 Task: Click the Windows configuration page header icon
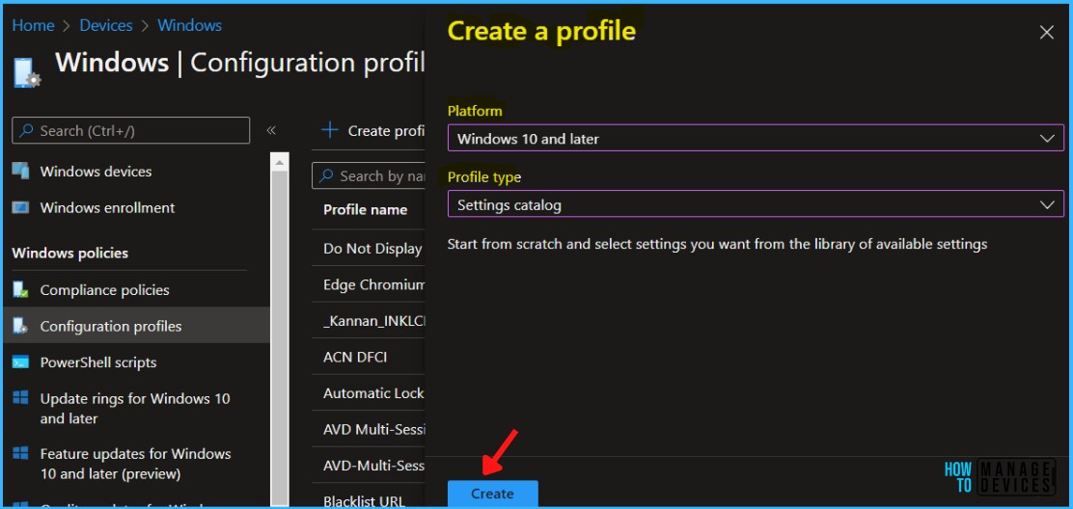pos(27,72)
